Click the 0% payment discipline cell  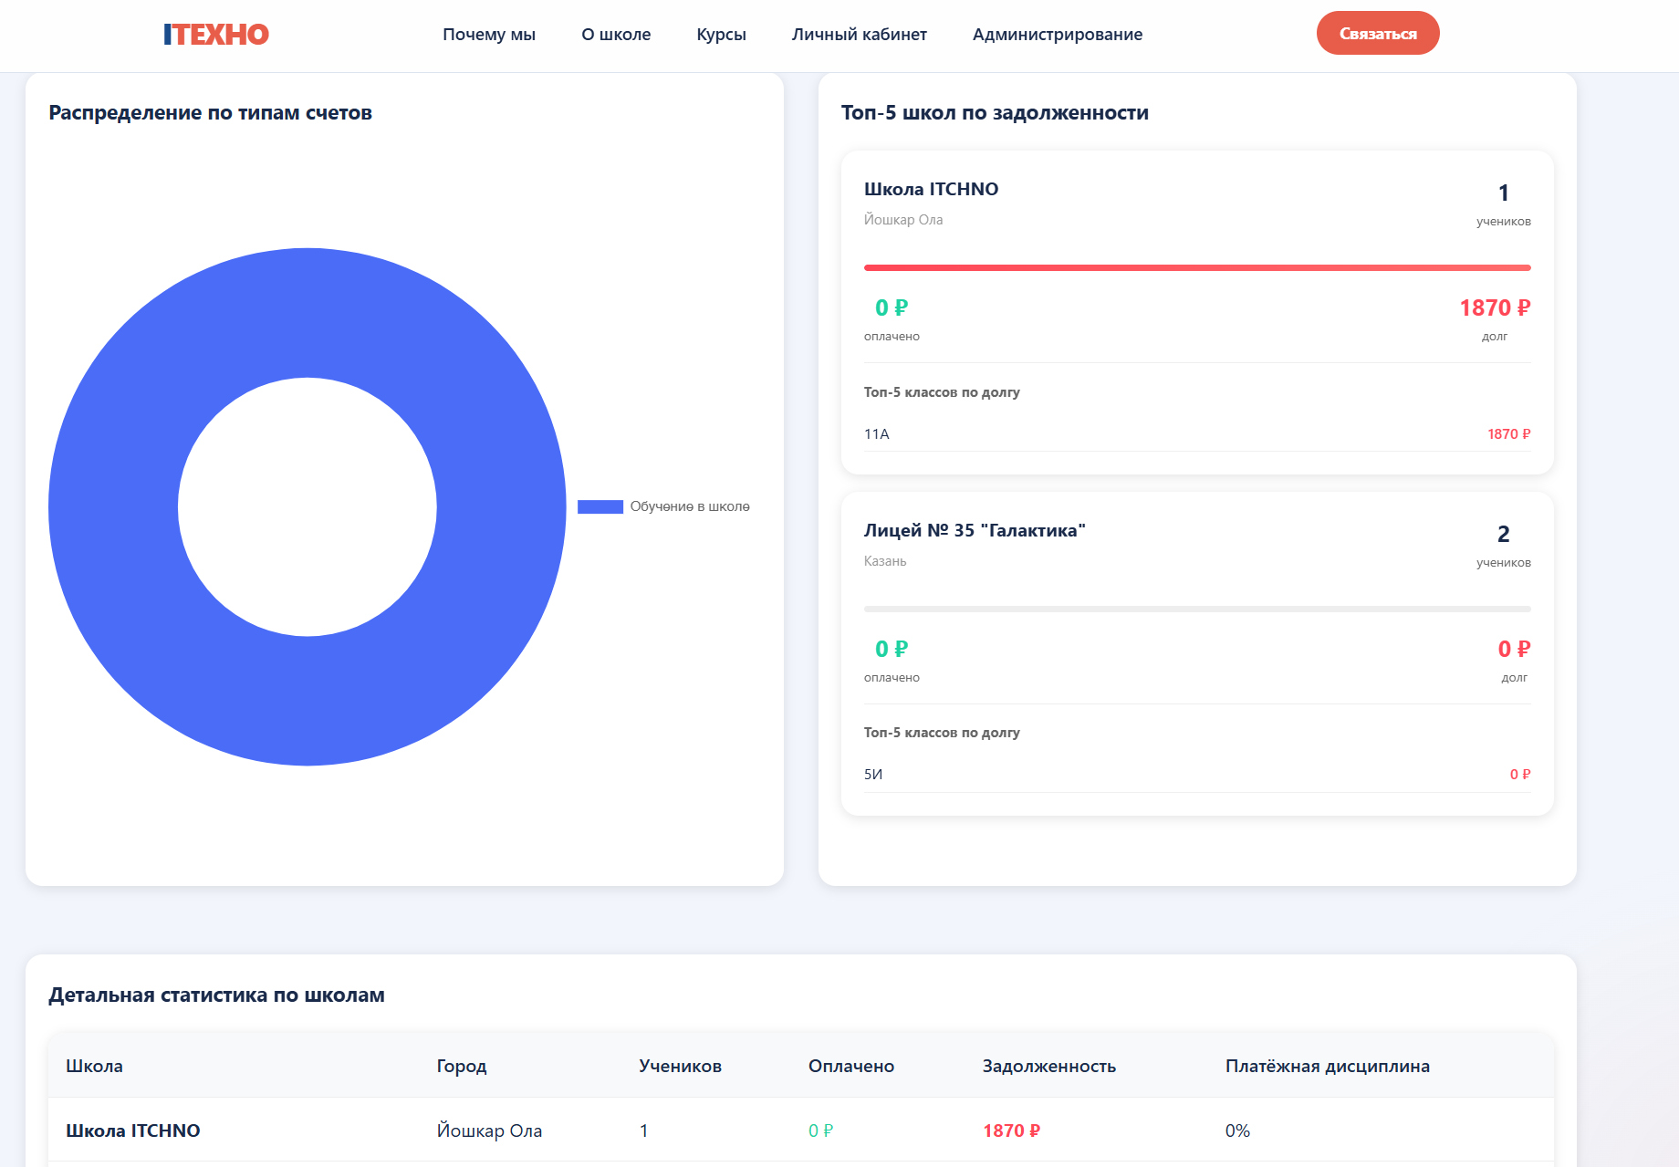pyautogui.click(x=1237, y=1131)
